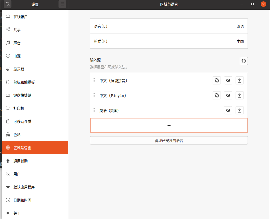Click the power icon beside 电源

tap(8, 56)
